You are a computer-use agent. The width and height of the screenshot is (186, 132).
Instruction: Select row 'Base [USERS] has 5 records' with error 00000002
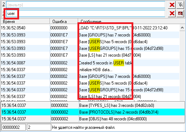(x=90, y=83)
